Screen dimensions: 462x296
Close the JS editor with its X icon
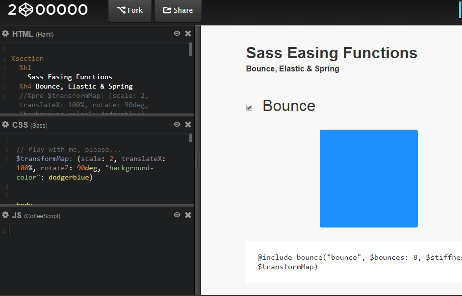[188, 215]
